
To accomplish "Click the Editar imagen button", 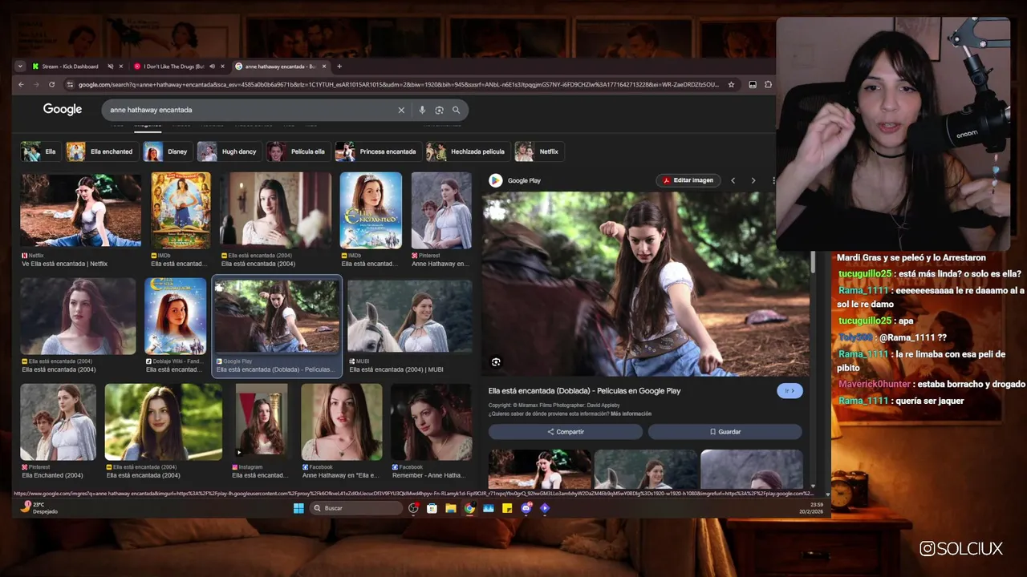I will [x=688, y=180].
